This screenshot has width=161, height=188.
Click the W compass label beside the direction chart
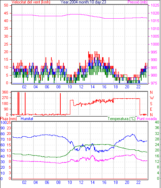[x=152, y=98]
